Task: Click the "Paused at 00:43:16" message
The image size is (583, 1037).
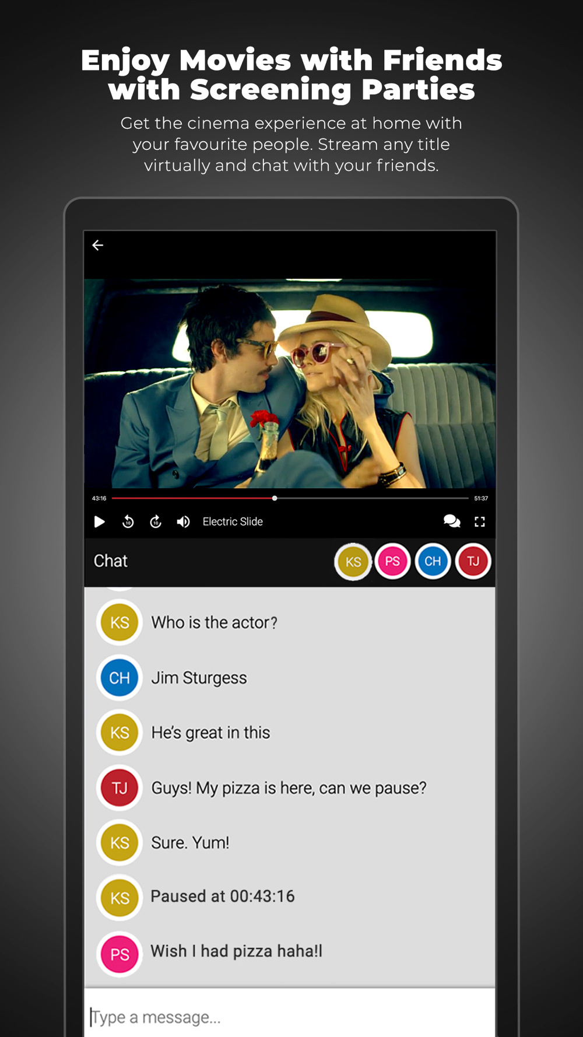Action: pos(223,896)
